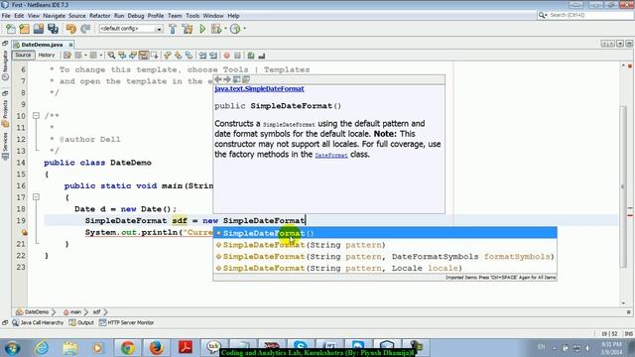Screen dimensions: 635x357
Task: Click the Redo toolbar icon
Action: click(x=85, y=29)
